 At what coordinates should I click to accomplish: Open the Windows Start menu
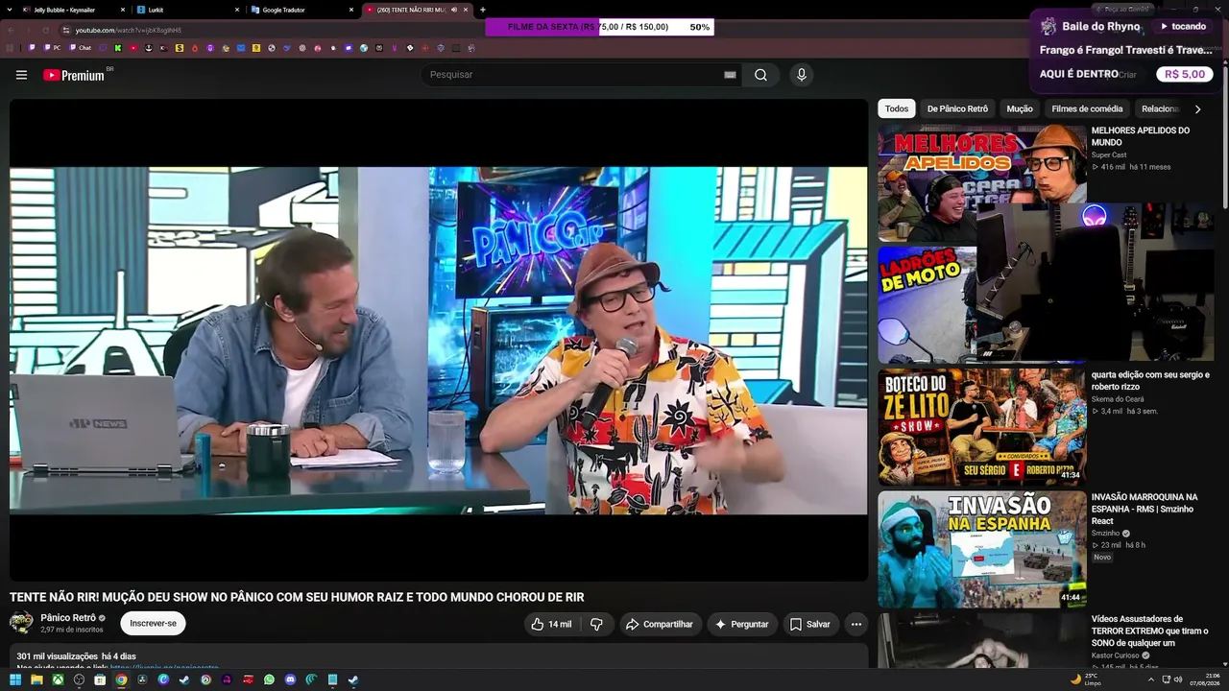tap(15, 679)
